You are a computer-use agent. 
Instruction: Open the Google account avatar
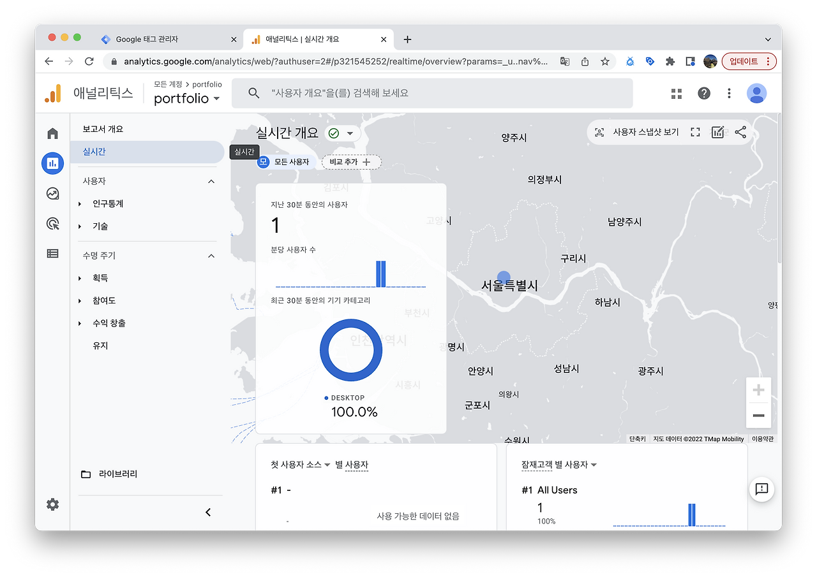(x=756, y=94)
